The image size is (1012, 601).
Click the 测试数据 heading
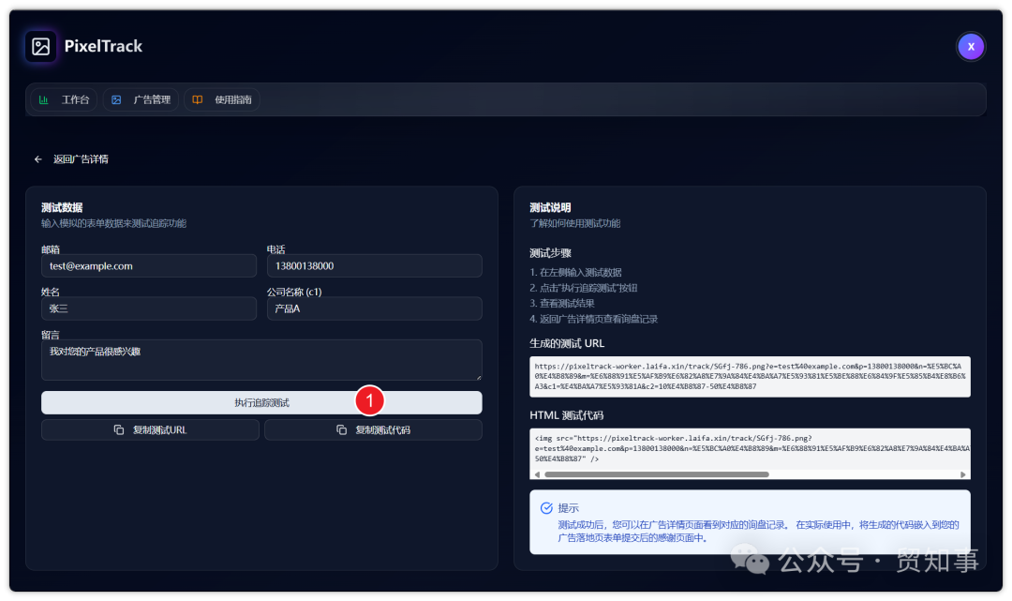[62, 208]
